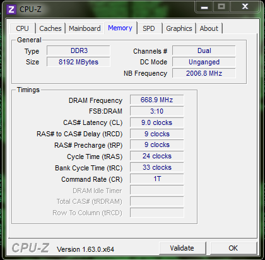265x260 pixels.
Task: Click the Dual channels value
Action: [x=204, y=50]
